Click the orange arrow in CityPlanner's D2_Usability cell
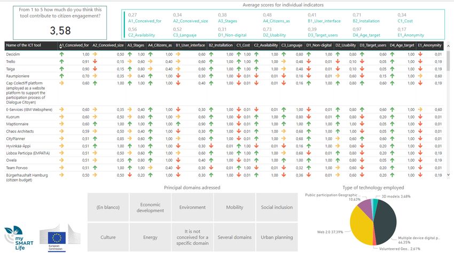 click(338, 139)
